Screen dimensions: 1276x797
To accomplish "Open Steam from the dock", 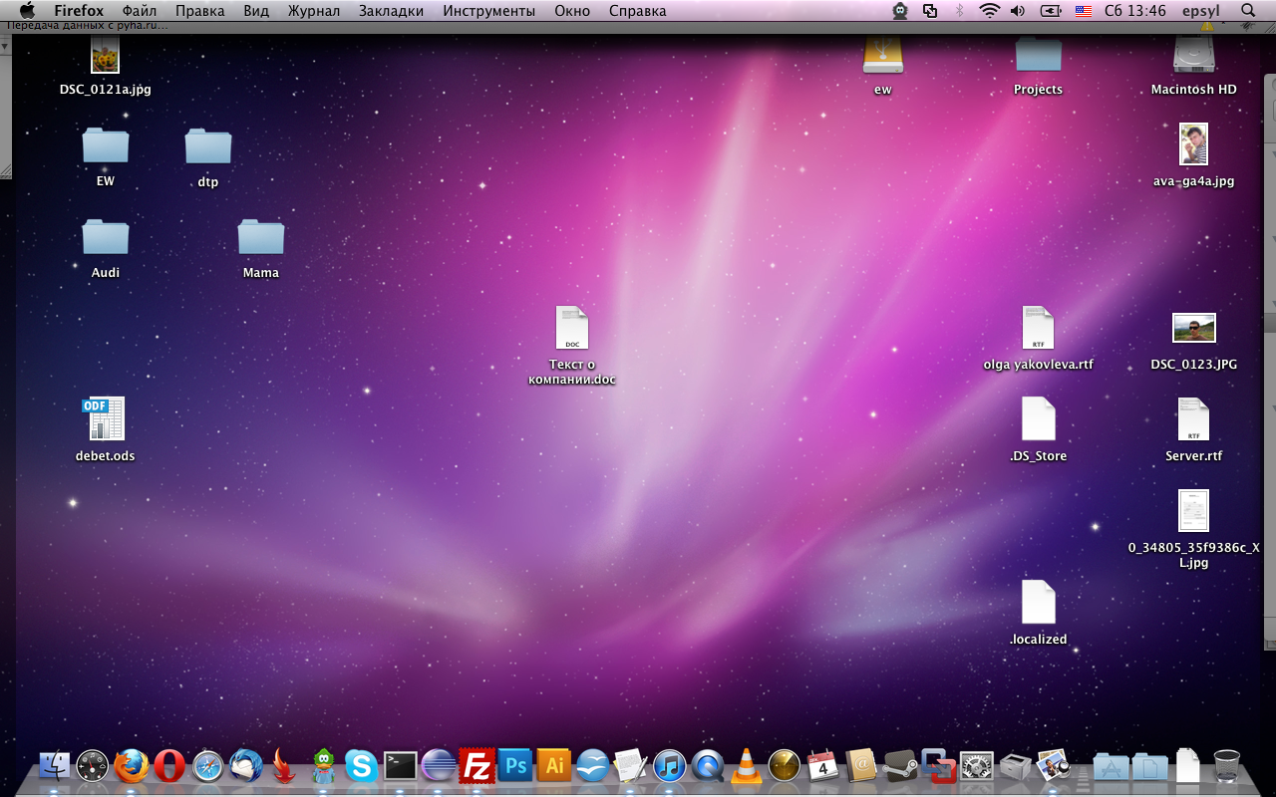I will (899, 766).
